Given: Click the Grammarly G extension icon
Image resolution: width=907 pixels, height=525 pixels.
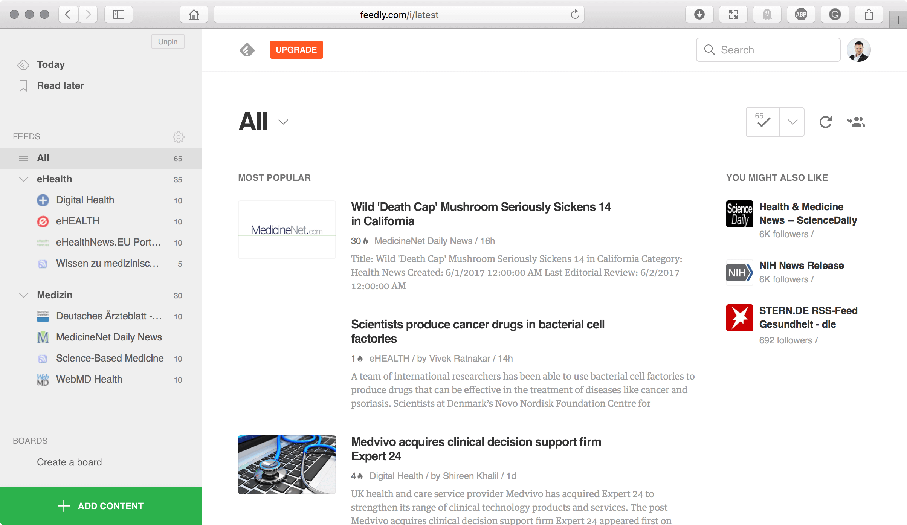Looking at the screenshot, I should click(x=835, y=14).
